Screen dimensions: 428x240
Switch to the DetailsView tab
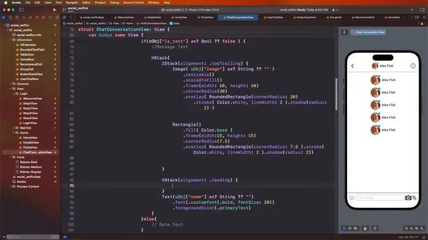click(152, 17)
